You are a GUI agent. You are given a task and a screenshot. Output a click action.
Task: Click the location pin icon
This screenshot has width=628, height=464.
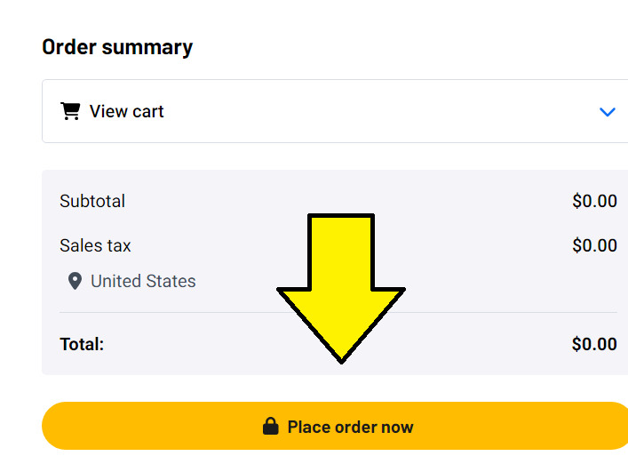coord(75,281)
